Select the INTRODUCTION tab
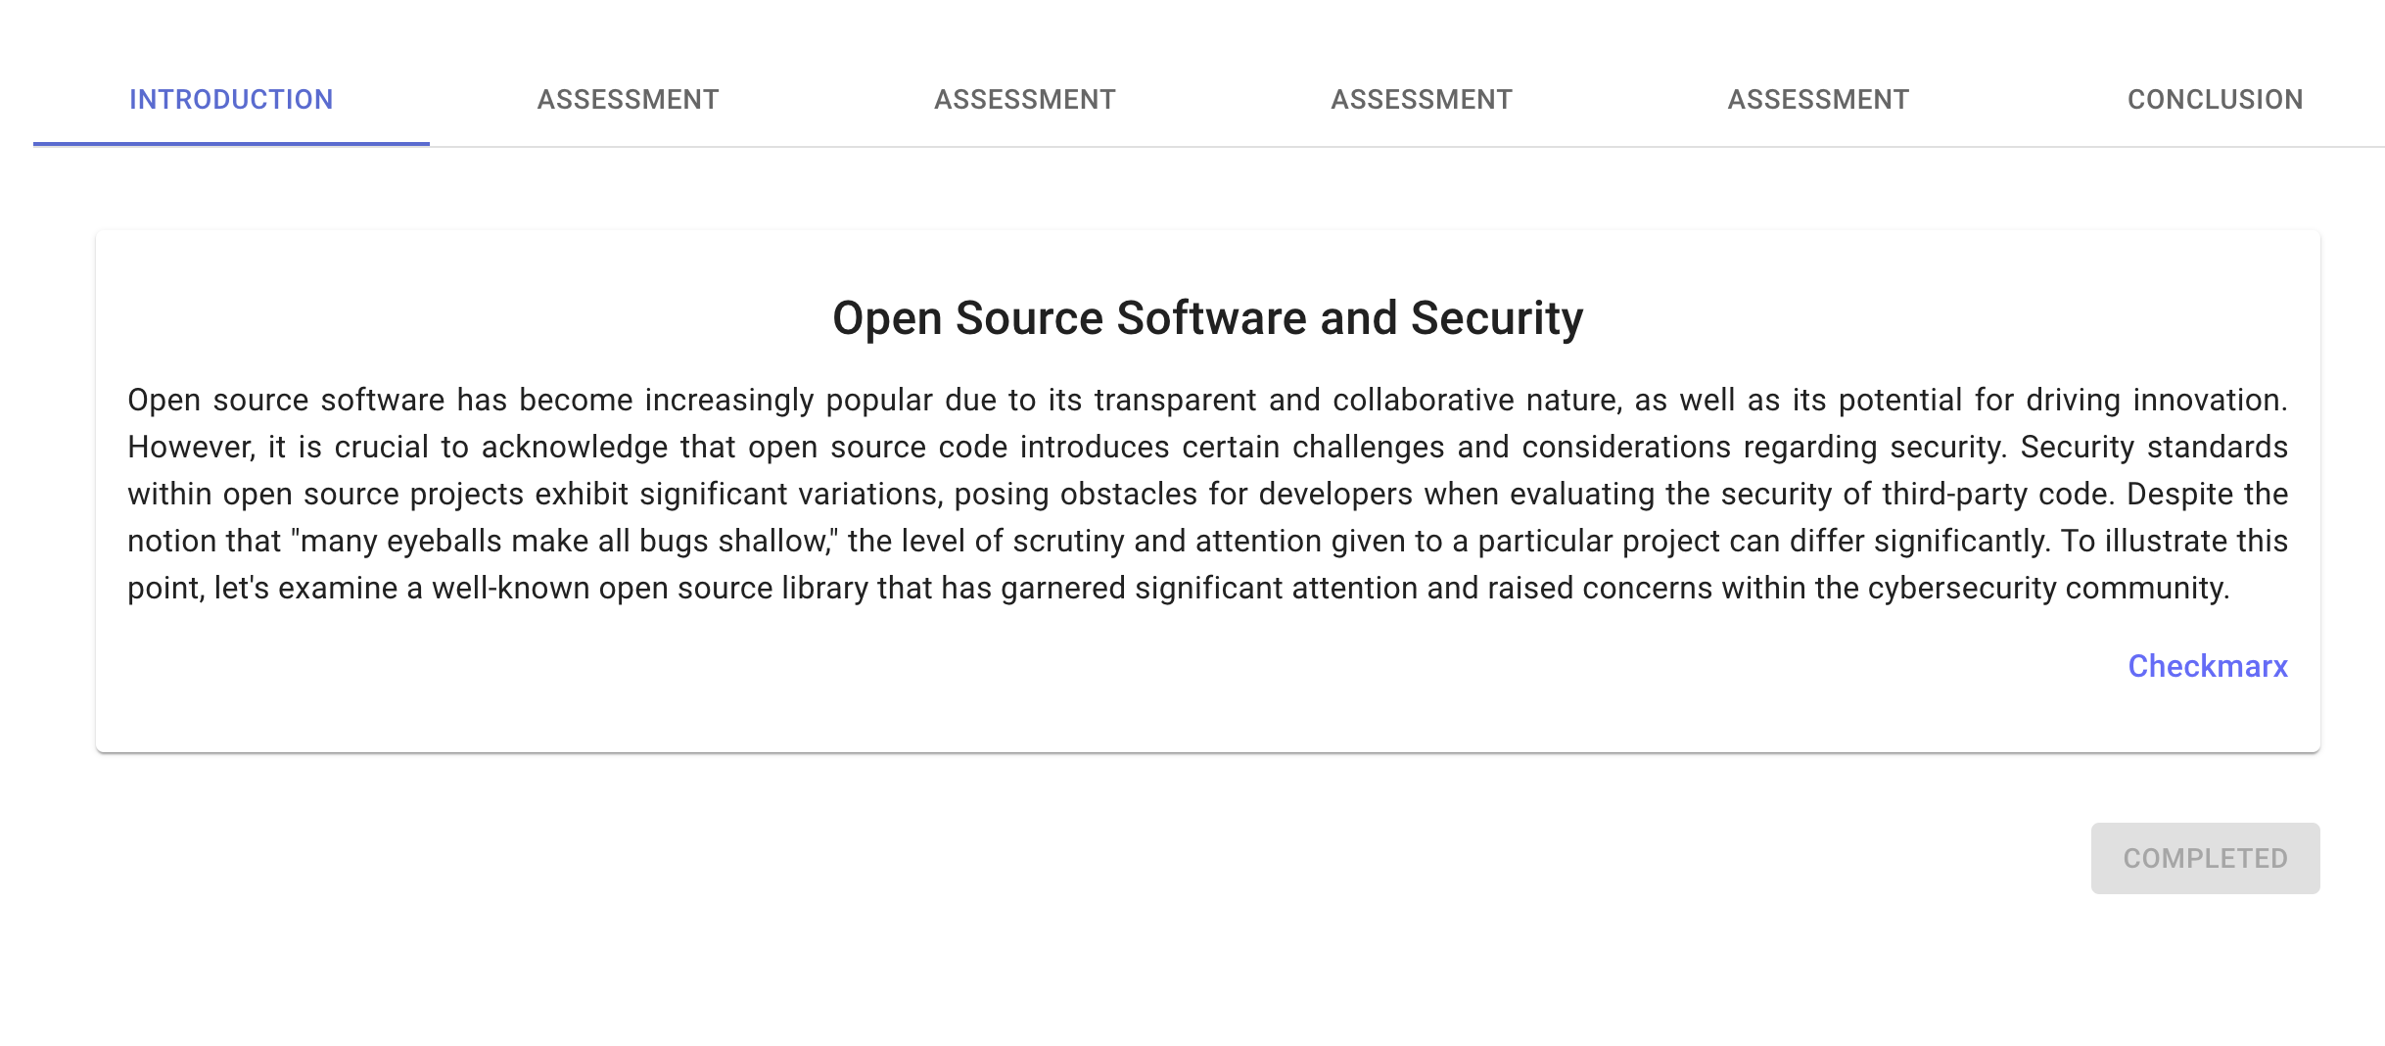 [x=231, y=100]
